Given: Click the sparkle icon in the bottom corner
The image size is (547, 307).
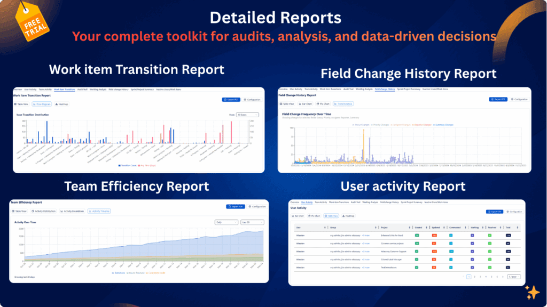Looking at the screenshot, I should point(532,292).
